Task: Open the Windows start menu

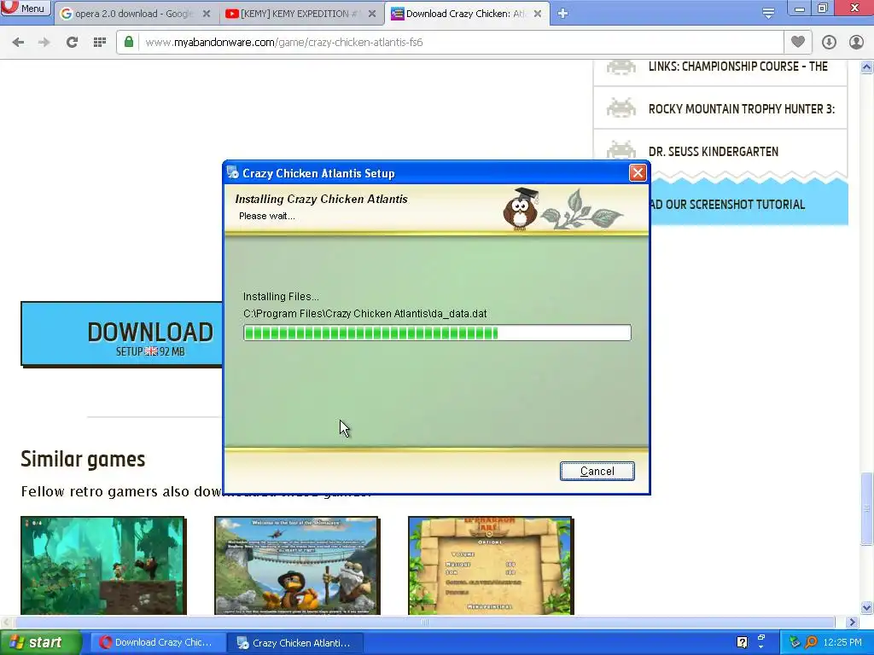Action: [x=40, y=642]
